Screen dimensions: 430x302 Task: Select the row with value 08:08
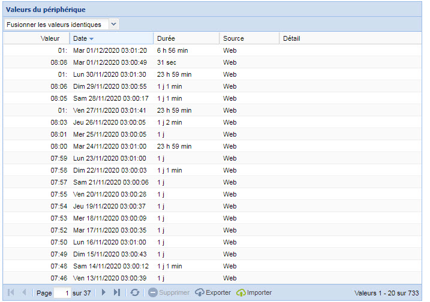[x=59, y=62]
